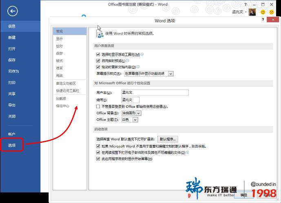Open 信任中心 options category
The height and width of the screenshot is (203, 281).
point(70,106)
